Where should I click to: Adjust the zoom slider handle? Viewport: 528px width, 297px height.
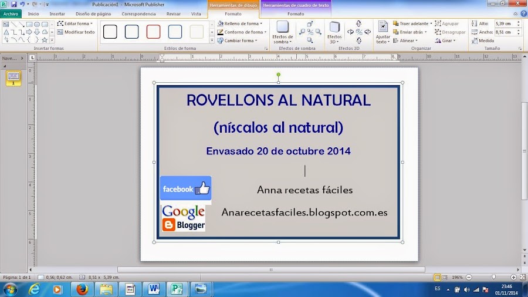pos(493,277)
